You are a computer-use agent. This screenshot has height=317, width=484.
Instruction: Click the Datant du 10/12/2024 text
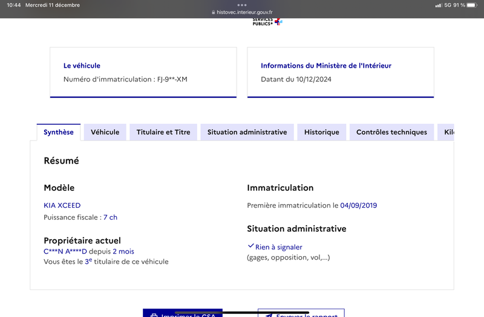click(x=296, y=79)
